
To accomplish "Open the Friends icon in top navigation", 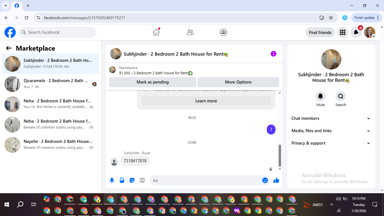I will [x=190, y=32].
